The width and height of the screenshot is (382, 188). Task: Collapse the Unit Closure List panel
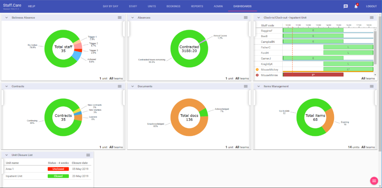tap(6, 155)
